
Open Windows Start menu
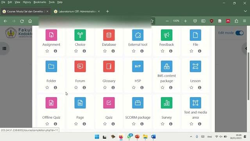tap(97, 137)
